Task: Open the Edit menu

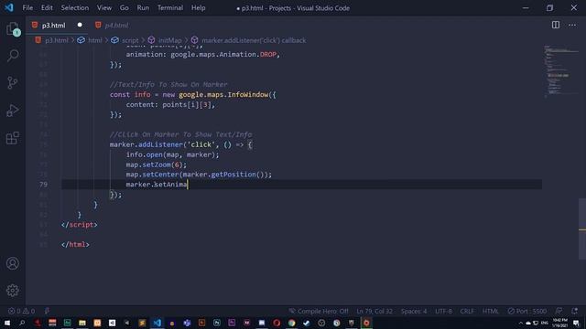Action: coord(47,7)
